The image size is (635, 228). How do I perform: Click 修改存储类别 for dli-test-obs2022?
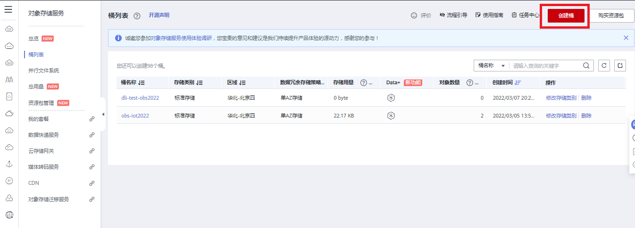(561, 98)
